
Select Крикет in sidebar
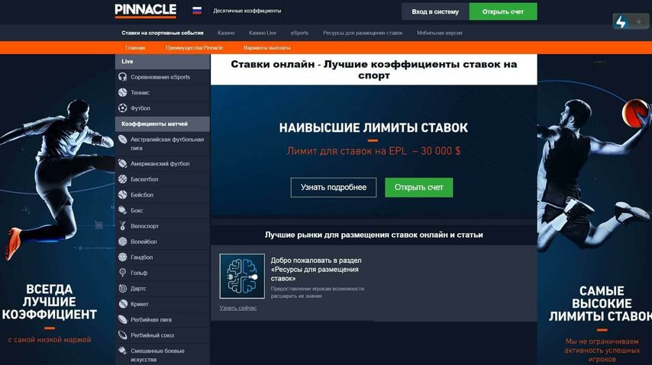click(x=162, y=304)
